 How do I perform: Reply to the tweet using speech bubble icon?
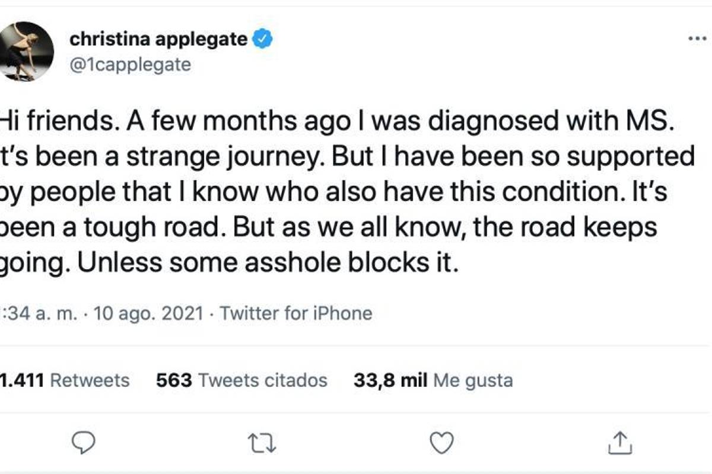pos(83,441)
